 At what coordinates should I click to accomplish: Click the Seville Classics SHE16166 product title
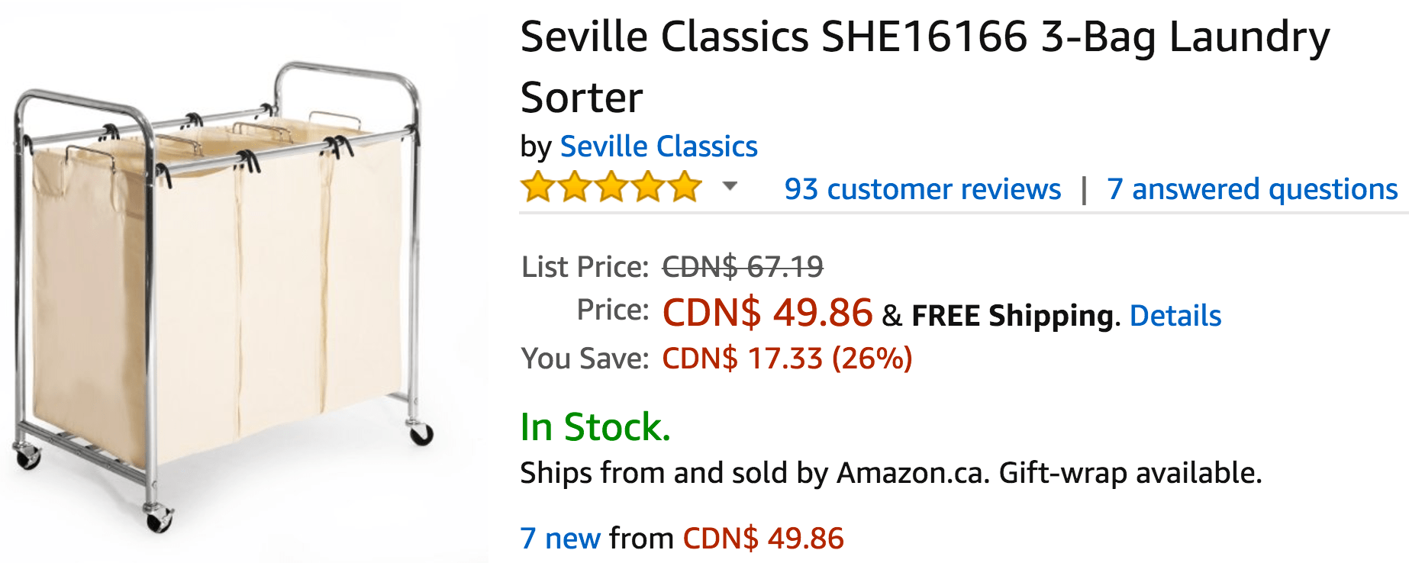click(x=924, y=67)
